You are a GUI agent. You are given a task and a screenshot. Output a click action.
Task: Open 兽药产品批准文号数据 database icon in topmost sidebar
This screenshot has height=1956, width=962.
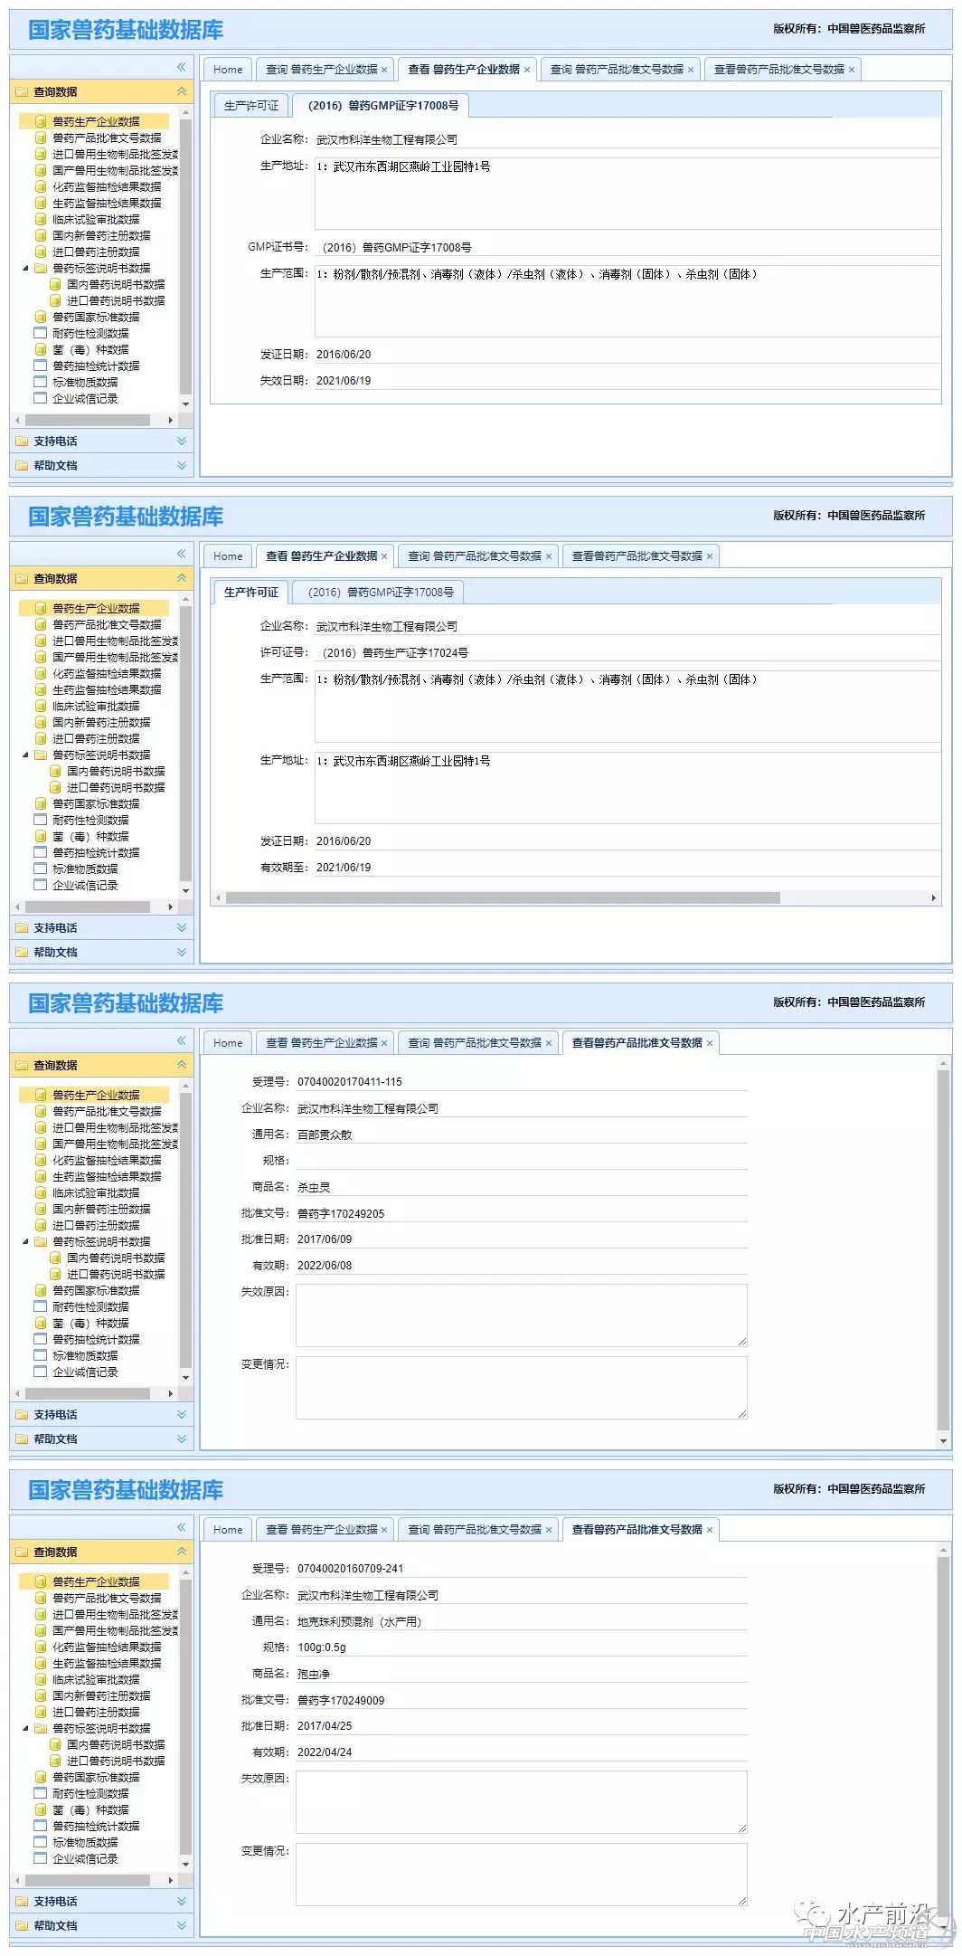[x=41, y=138]
